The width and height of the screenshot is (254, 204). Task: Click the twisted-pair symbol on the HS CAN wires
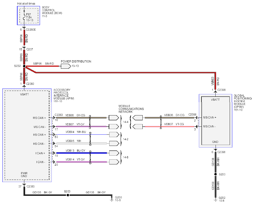click(90, 139)
